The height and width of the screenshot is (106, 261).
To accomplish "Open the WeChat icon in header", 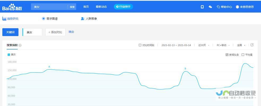I will tap(210, 7).
